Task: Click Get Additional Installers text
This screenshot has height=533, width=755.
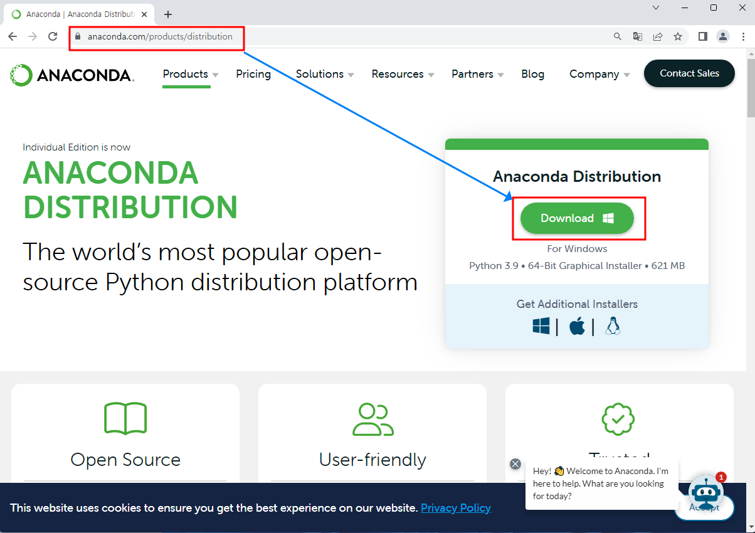Action: coord(577,304)
